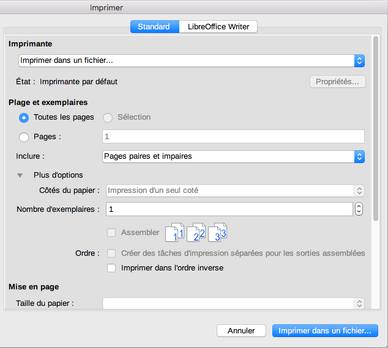The width and height of the screenshot is (388, 348).
Task: Collapse the Plus d'options section
Action: (x=20, y=175)
